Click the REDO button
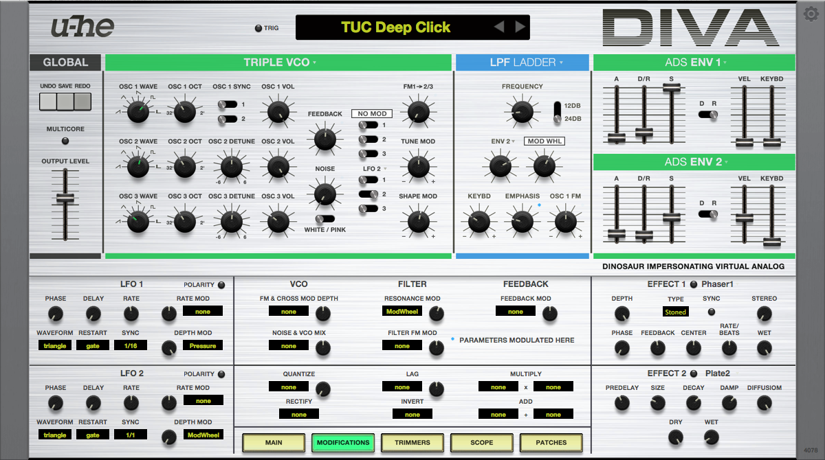The width and height of the screenshot is (825, 460). [82, 102]
